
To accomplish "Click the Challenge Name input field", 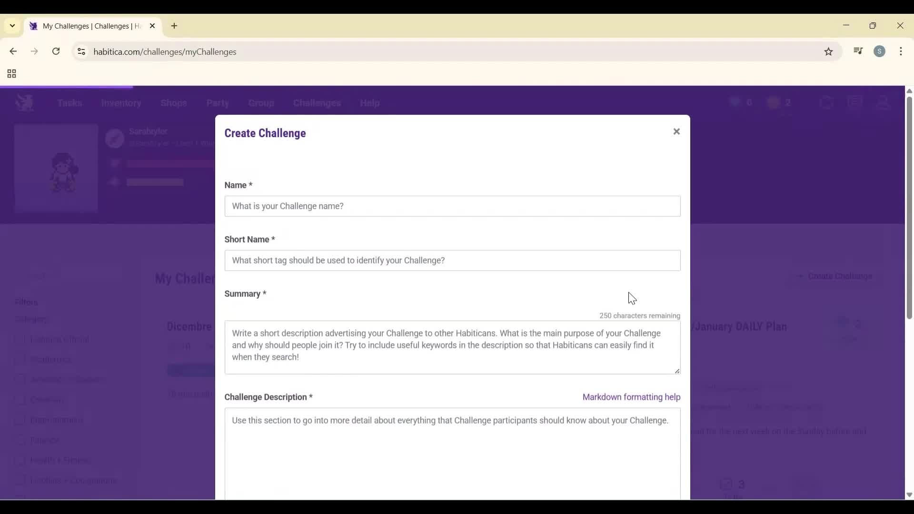I will pos(452,206).
